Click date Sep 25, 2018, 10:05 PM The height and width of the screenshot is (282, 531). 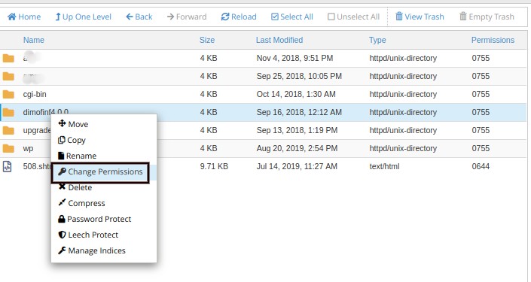click(299, 76)
